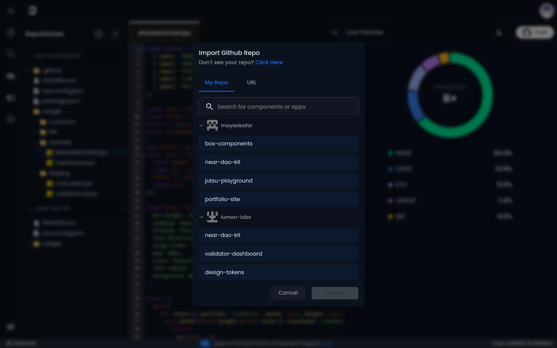Open the user profile avatar at top right
The height and width of the screenshot is (348, 557).
tap(547, 10)
